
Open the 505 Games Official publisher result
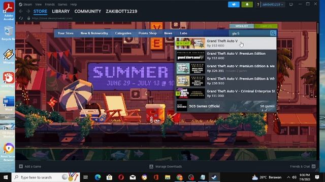[x=225, y=106]
